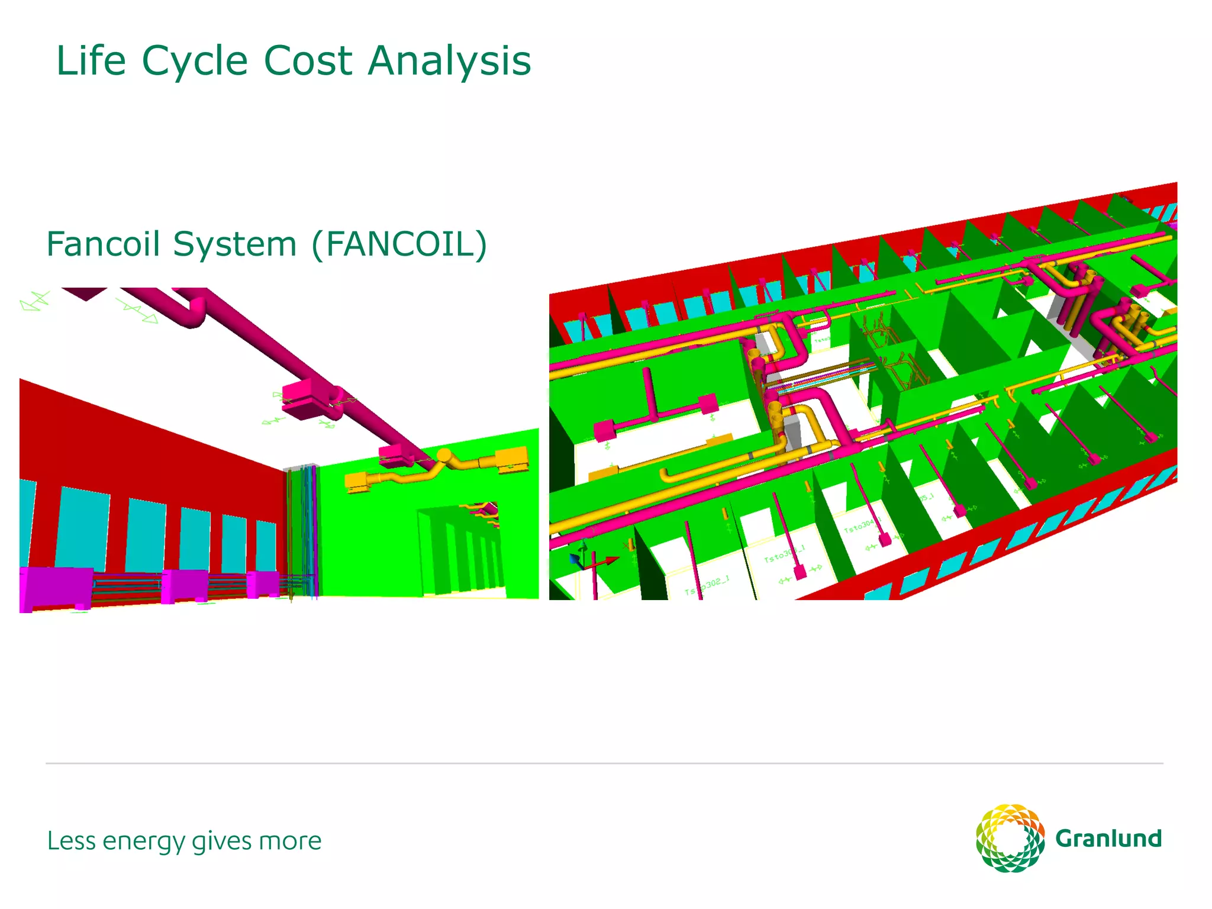
Task: Click the Granlund circular logo emblem
Action: click(1010, 838)
